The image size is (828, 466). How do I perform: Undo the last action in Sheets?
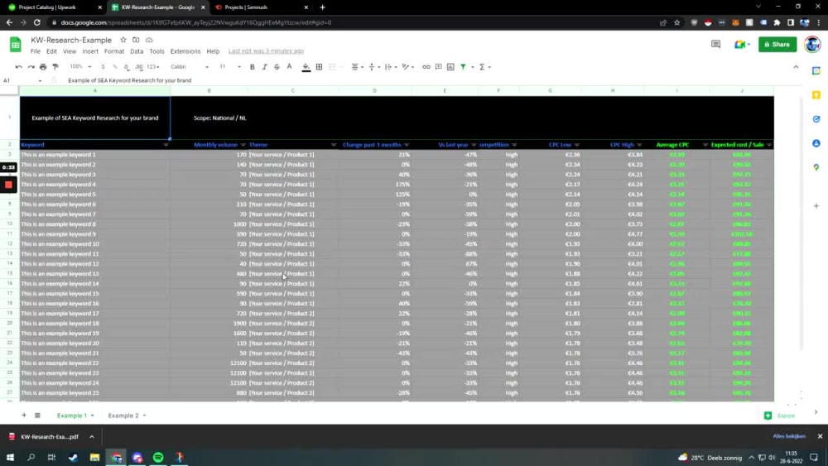click(18, 67)
